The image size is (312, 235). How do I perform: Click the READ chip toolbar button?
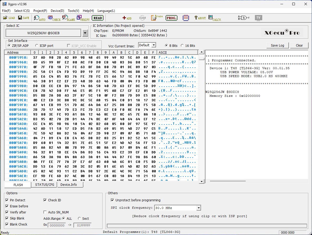98,18
